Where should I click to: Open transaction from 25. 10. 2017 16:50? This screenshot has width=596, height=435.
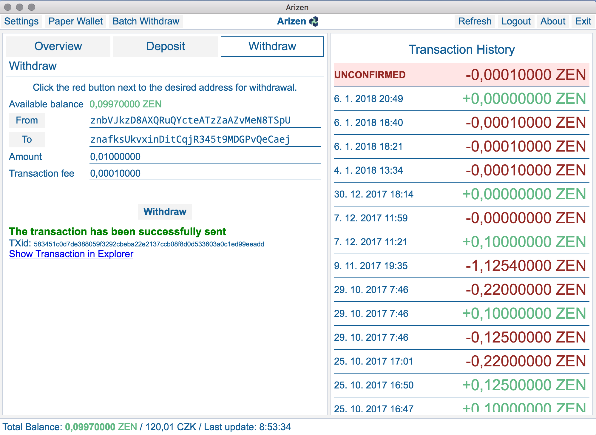coord(462,385)
